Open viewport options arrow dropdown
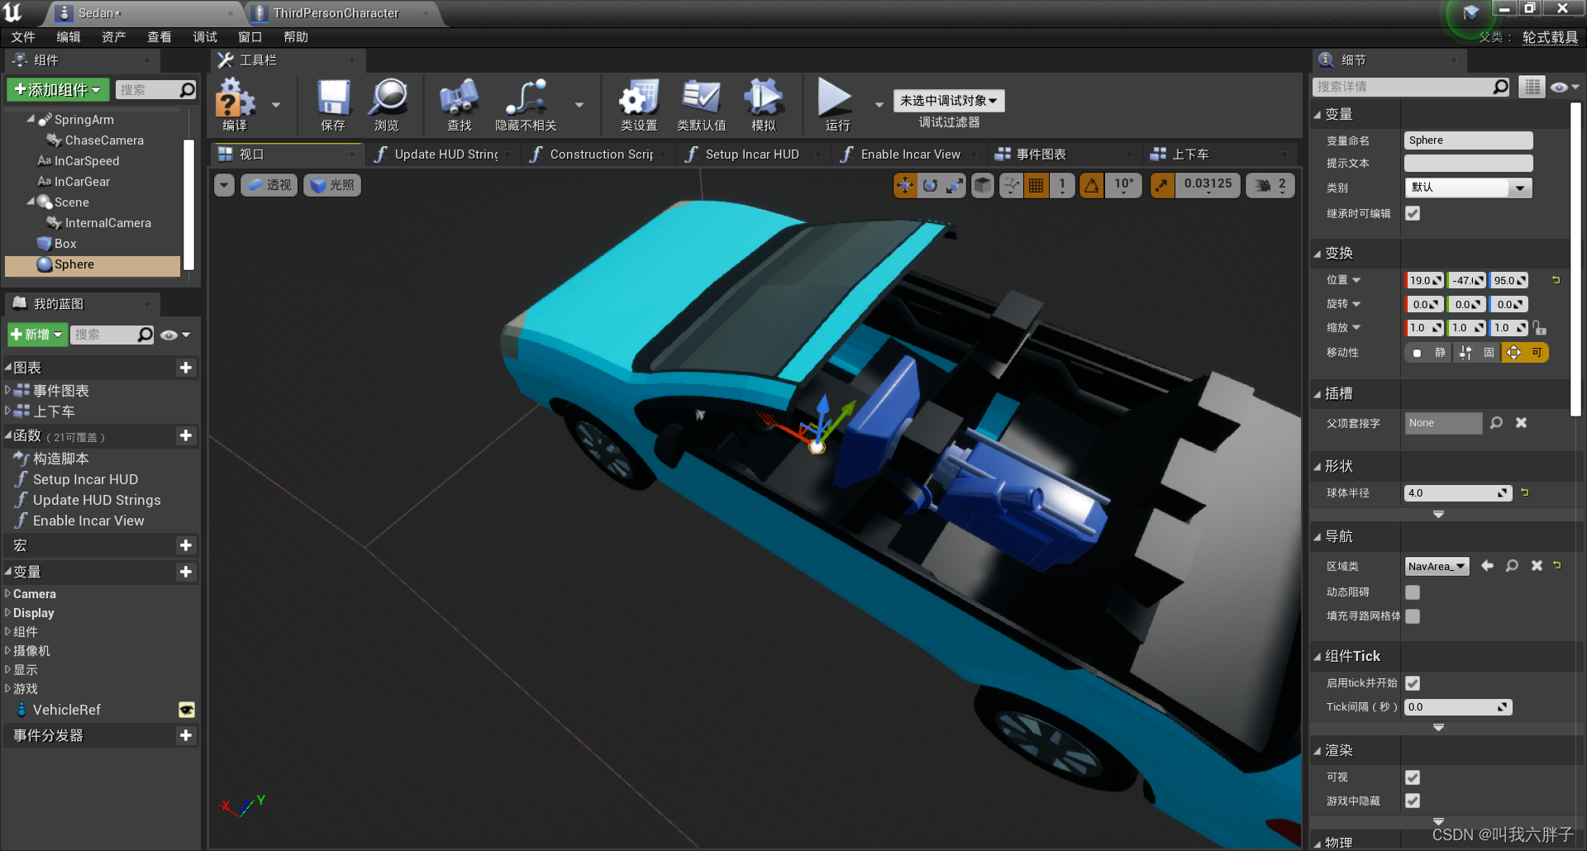Image resolution: width=1587 pixels, height=851 pixels. [224, 185]
